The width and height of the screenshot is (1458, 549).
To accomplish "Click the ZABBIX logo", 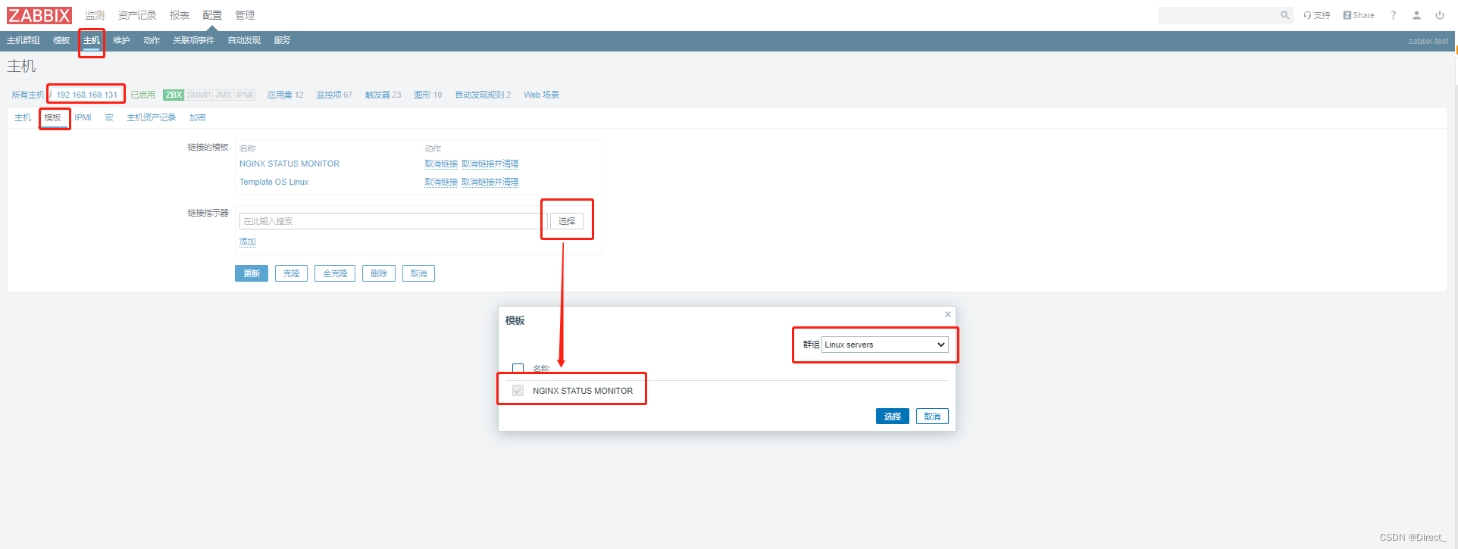I will (x=39, y=15).
